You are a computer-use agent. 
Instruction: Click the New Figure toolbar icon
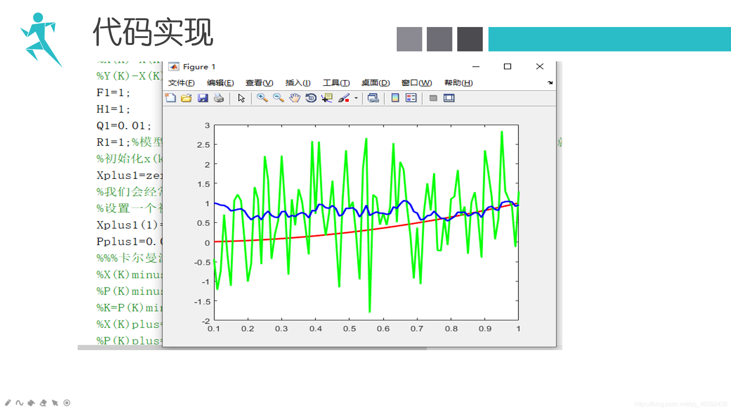(x=171, y=98)
